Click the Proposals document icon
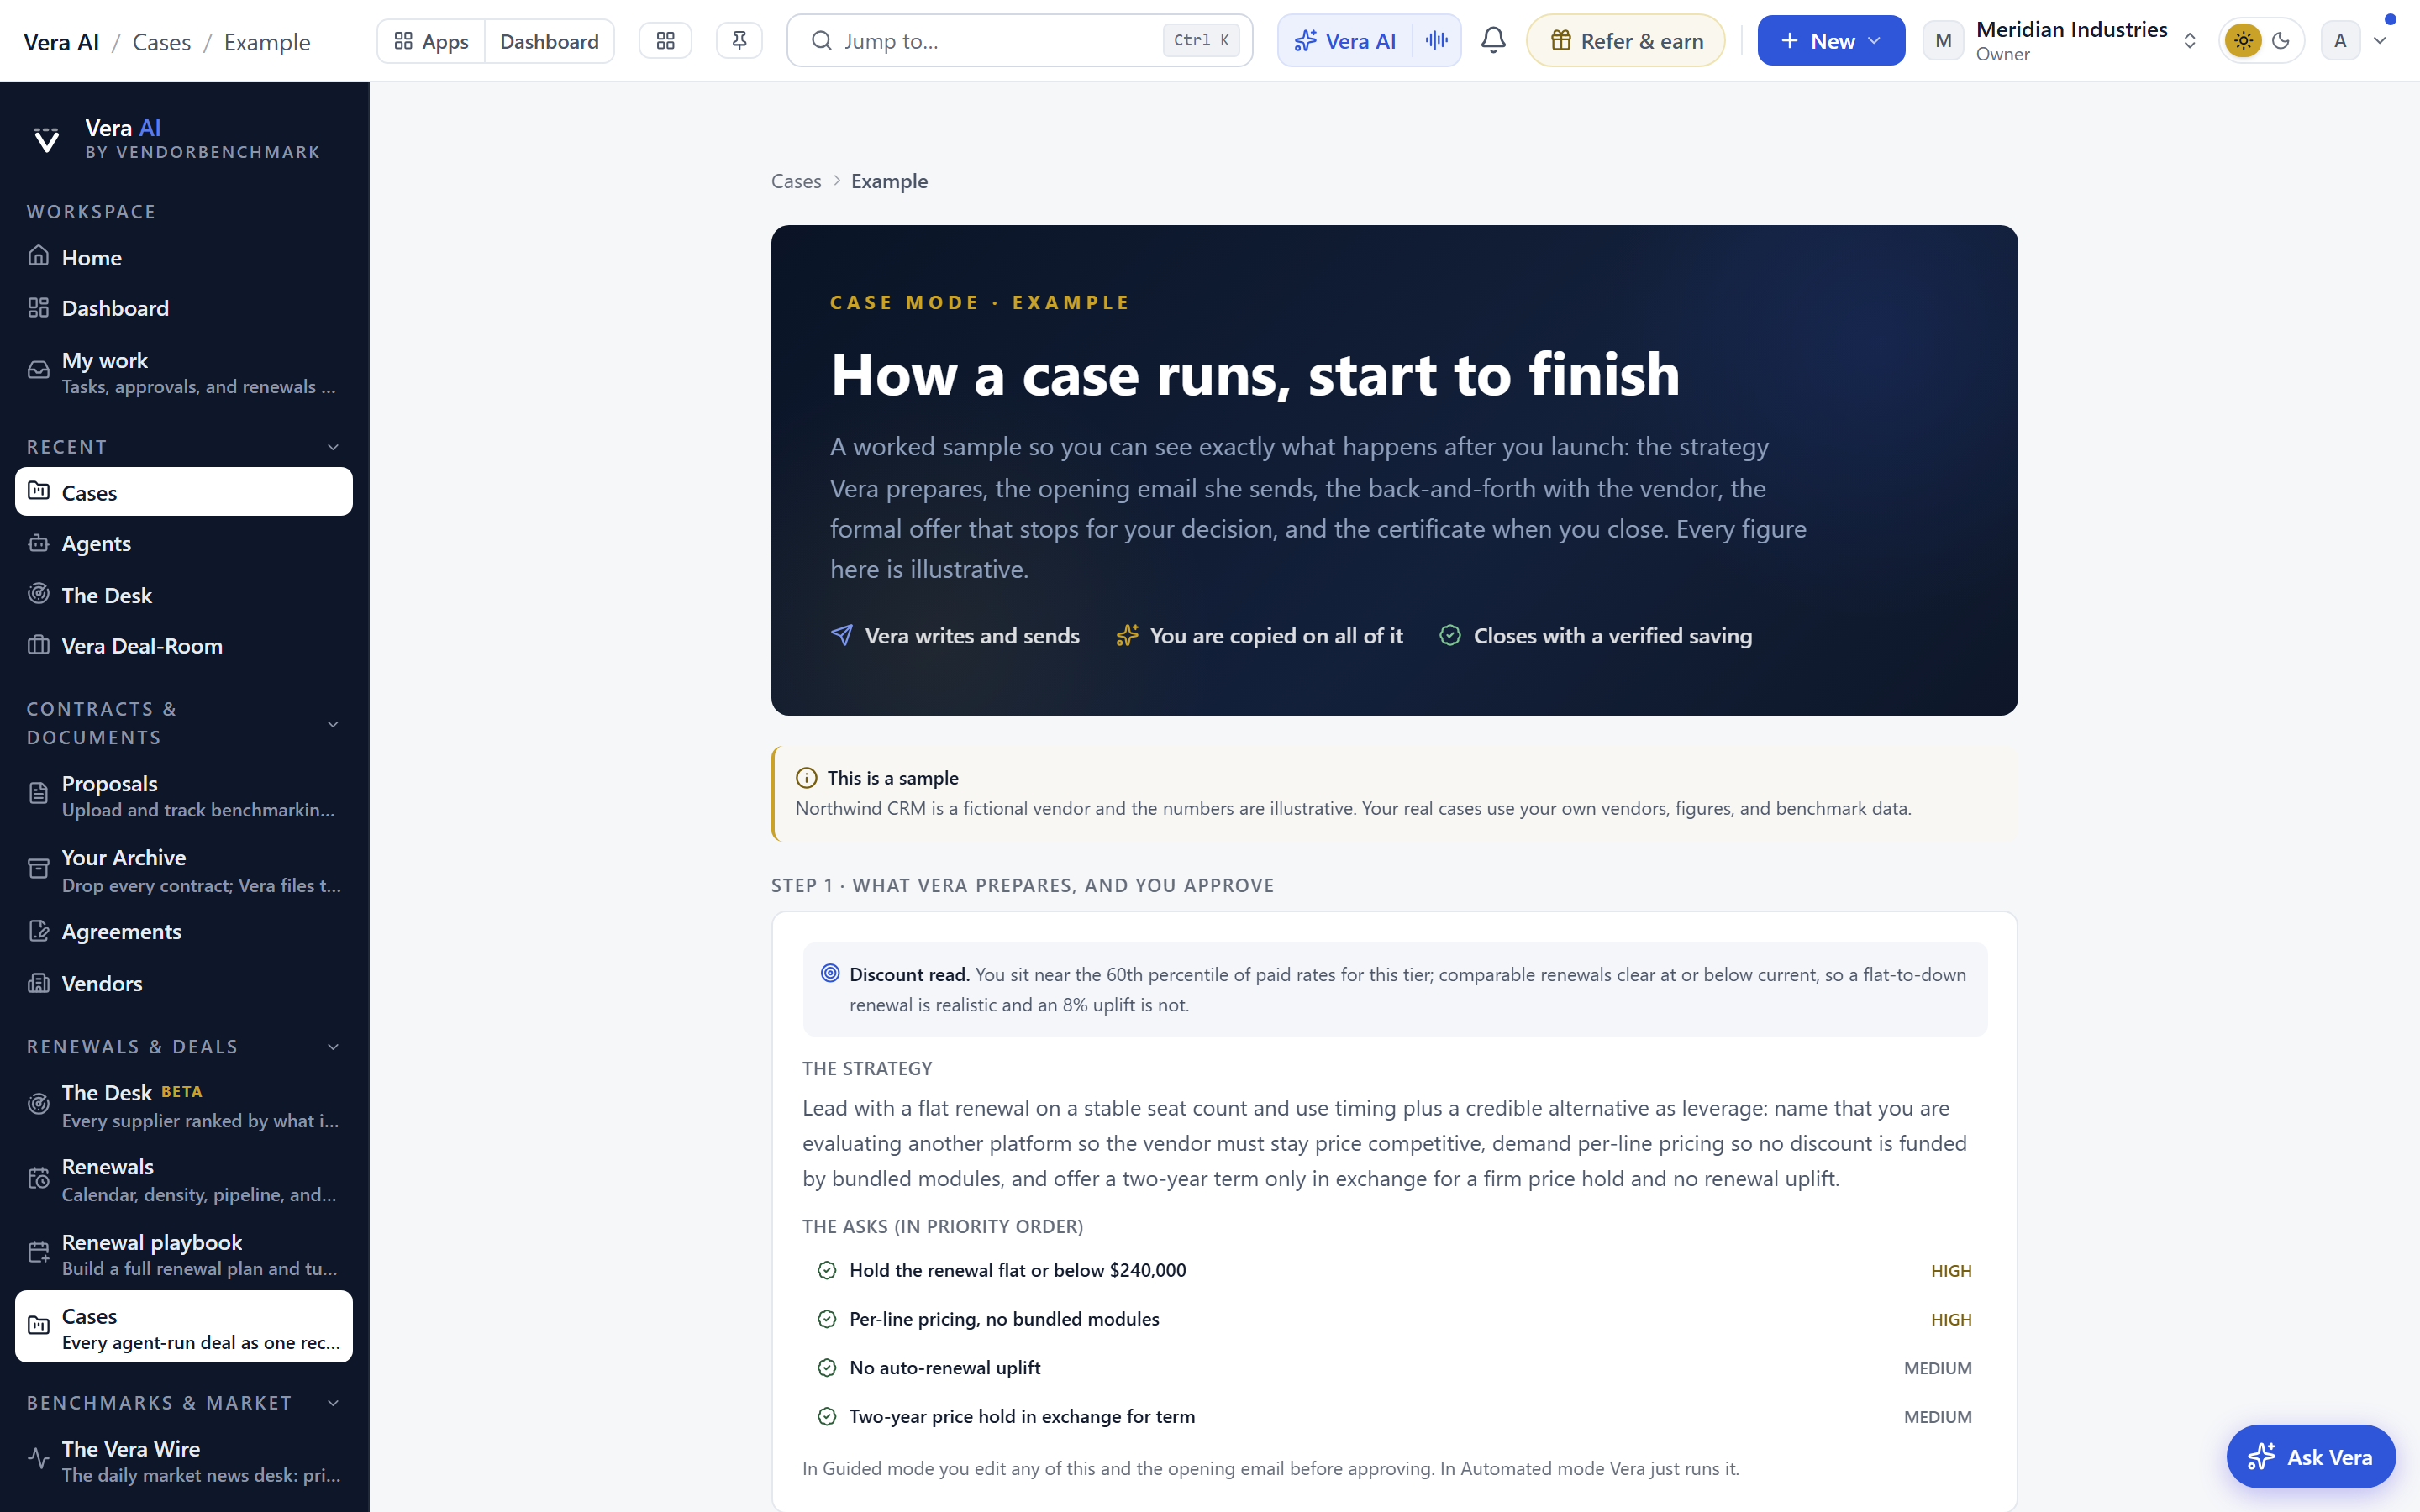2420x1512 pixels. pyautogui.click(x=39, y=794)
